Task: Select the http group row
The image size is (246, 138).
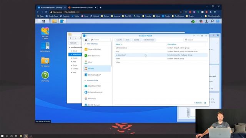Action: 161,51
